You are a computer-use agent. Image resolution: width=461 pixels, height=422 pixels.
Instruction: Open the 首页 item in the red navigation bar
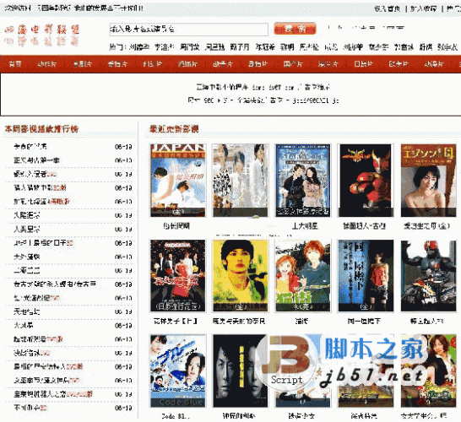click(x=15, y=64)
